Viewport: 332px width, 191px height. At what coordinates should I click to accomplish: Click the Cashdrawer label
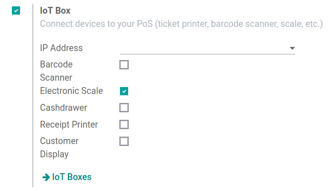click(63, 108)
